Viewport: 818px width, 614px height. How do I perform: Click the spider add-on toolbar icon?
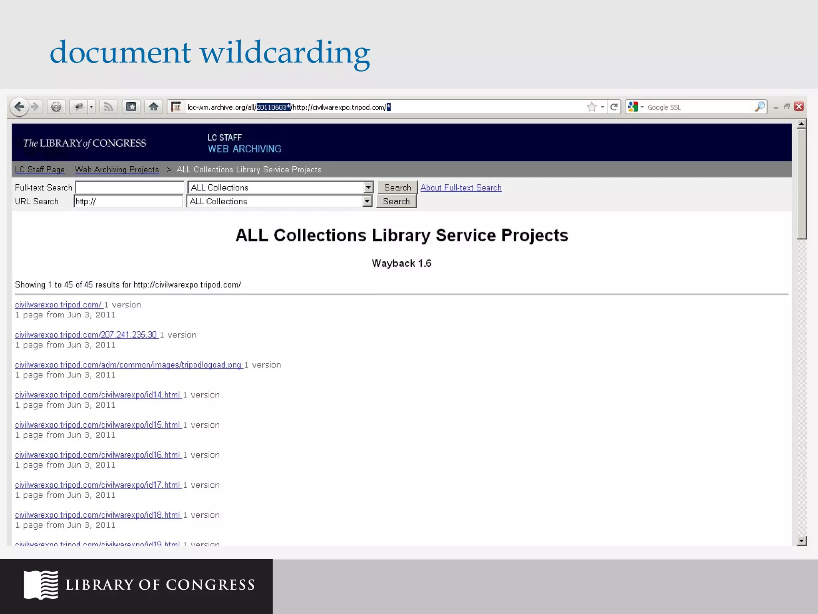[79, 107]
